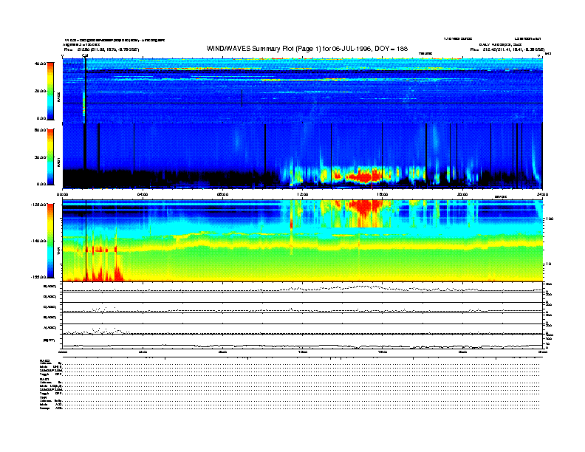Image resolution: width=585 pixels, height=452 pixels.
Task: Click the vertical 'TNR' axis label beside its spectrogram
Action: 59,253
